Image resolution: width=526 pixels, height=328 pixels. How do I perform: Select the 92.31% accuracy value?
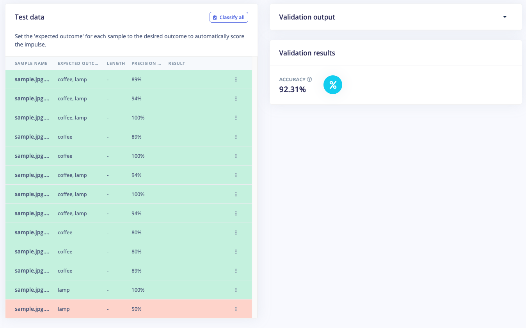coord(292,89)
